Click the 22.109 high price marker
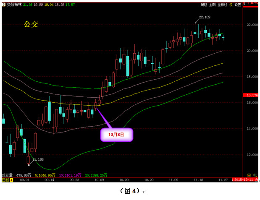260x200 pixels. 204,17
